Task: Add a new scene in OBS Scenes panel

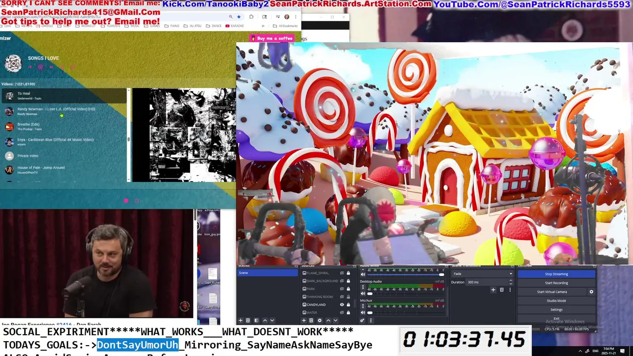Action: [x=241, y=320]
